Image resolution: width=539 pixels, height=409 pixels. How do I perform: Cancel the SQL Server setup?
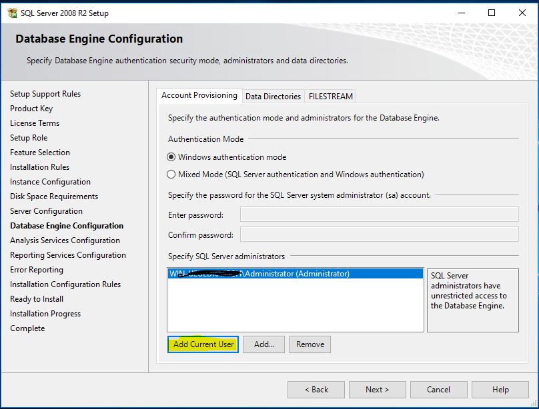coord(439,390)
